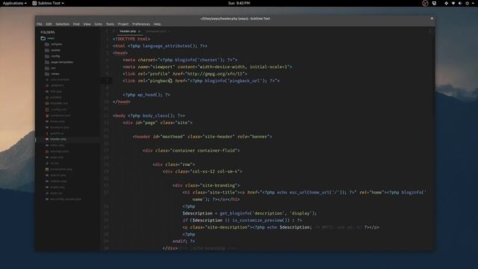Click the clock showing Sun 9:43 PM

[x=239, y=3]
